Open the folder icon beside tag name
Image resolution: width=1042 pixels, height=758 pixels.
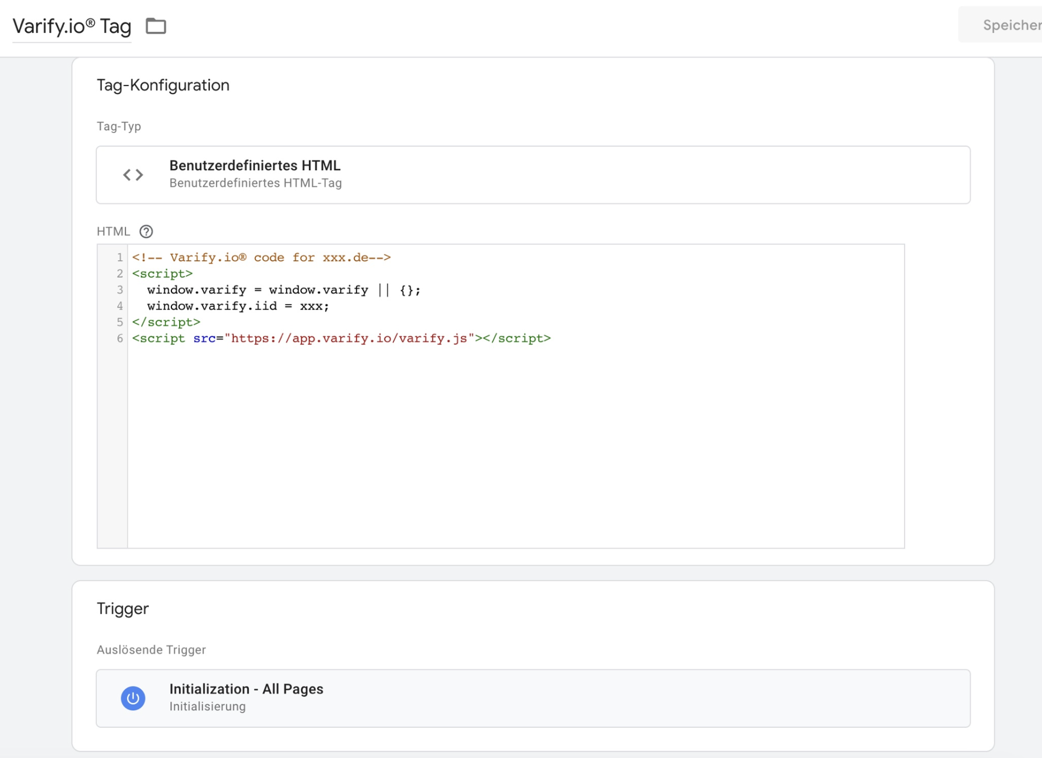click(x=156, y=26)
